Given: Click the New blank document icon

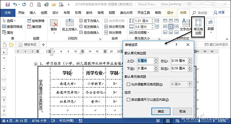Looking at the screenshot, I should (x=31, y=5).
